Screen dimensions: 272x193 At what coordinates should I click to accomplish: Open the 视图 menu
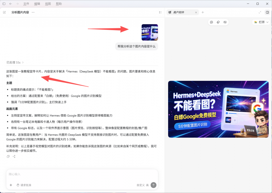pyautogui.click(x=48, y=4)
